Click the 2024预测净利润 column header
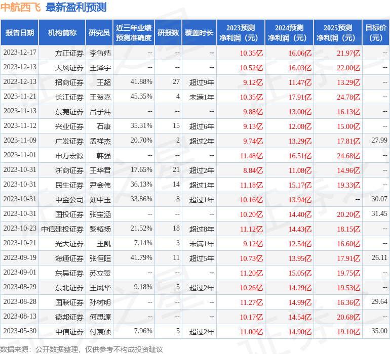390x354 pixels. [289, 32]
